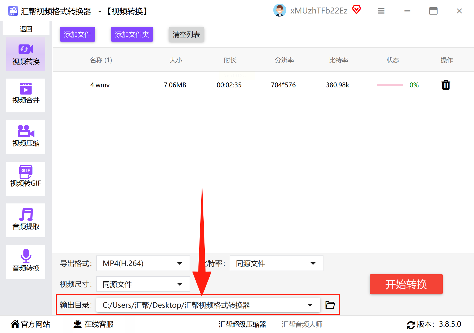Expand the 比特率 同源文件 dropdown

(x=276, y=263)
